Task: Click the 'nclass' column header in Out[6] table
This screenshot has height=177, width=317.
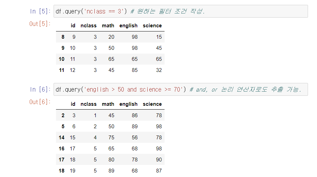Action: (x=88, y=104)
